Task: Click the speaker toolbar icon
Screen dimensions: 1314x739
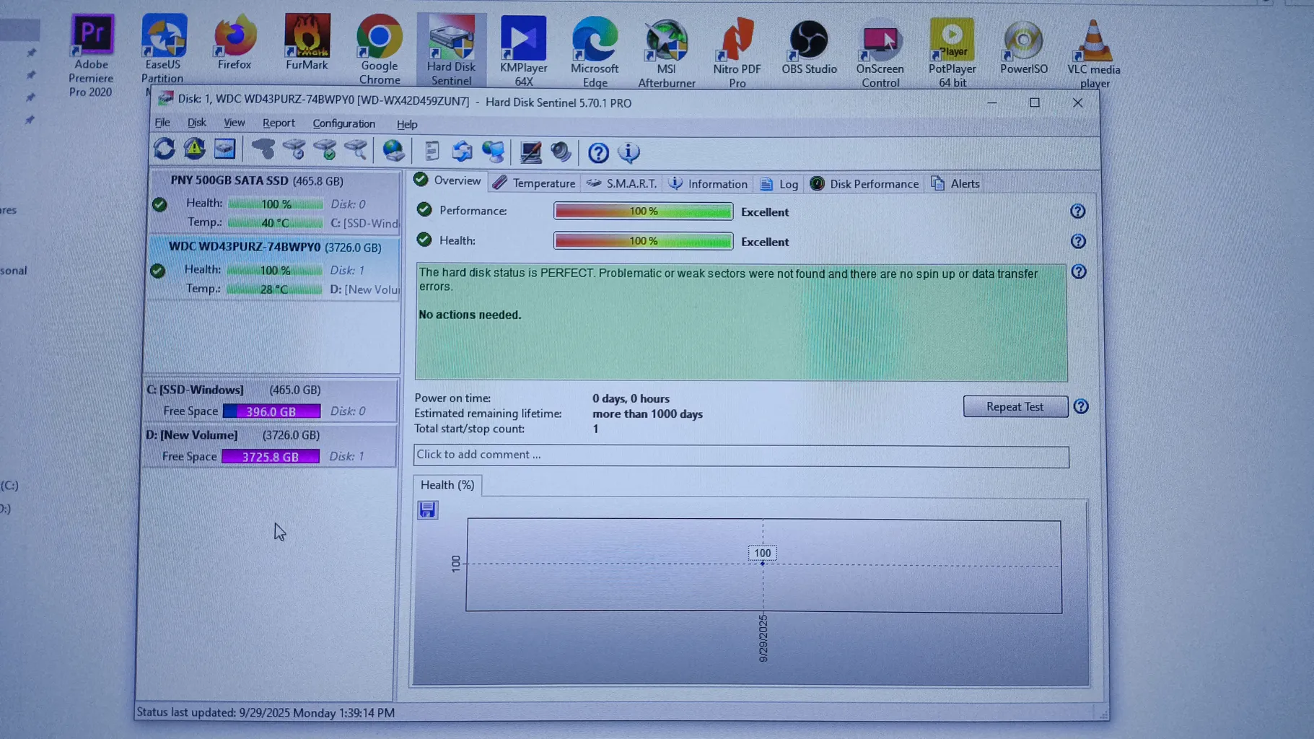Action: pyautogui.click(x=561, y=152)
